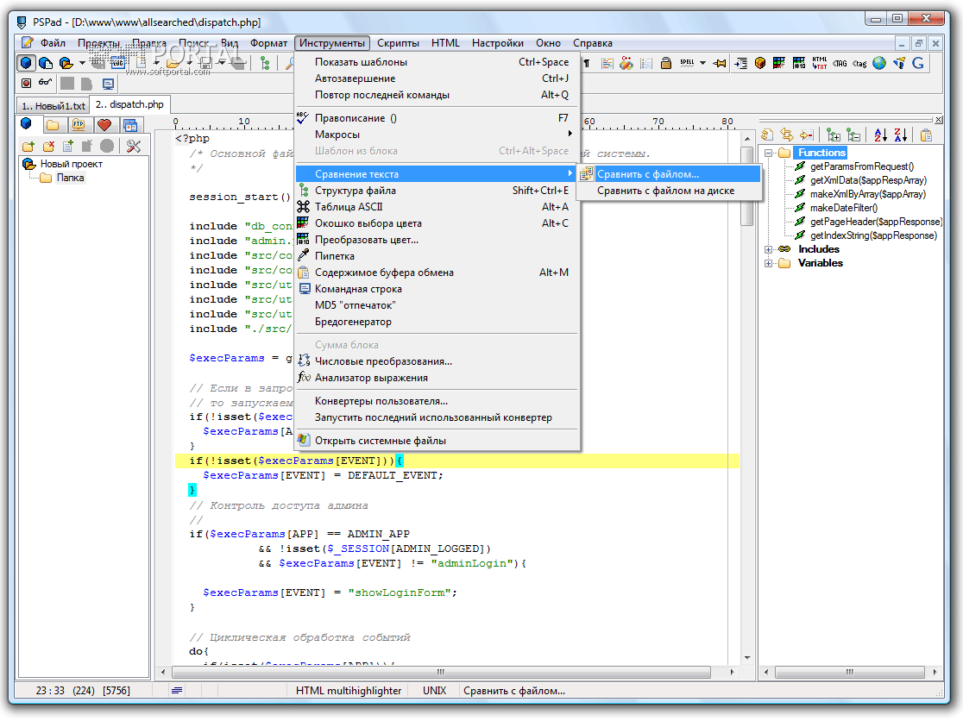Expand the Includes node in code explorer
Viewport: 963px width, 721px height.
[767, 249]
